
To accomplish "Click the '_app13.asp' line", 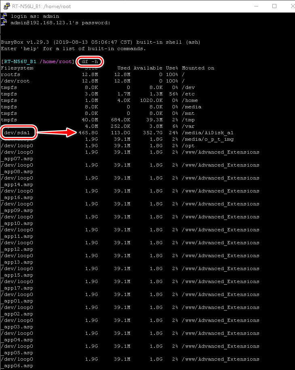I will click(x=17, y=262).
